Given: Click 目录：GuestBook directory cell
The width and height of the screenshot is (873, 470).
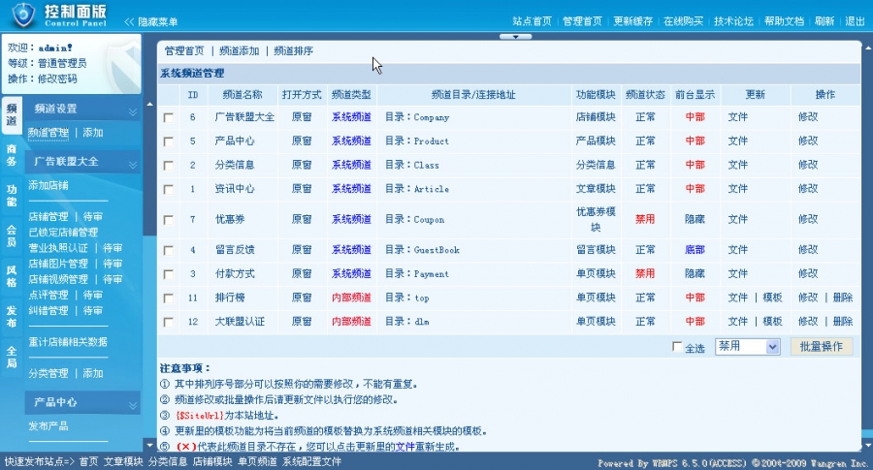Looking at the screenshot, I should 422,250.
